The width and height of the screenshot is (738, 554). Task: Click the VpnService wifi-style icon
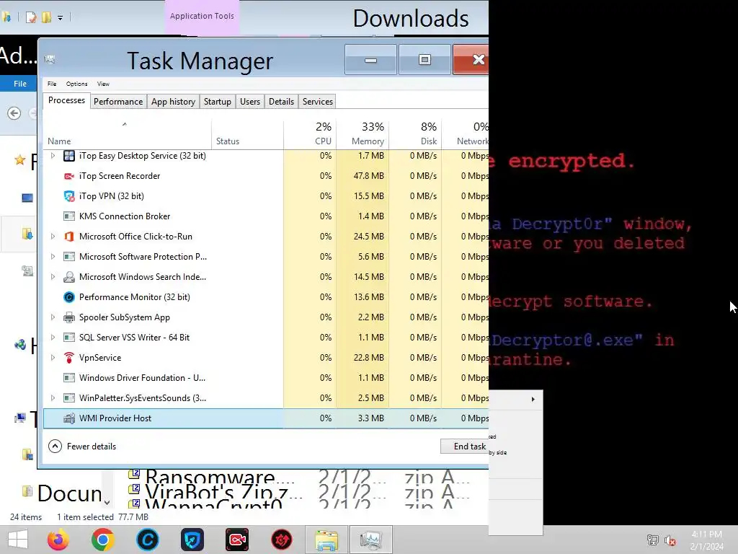click(69, 358)
